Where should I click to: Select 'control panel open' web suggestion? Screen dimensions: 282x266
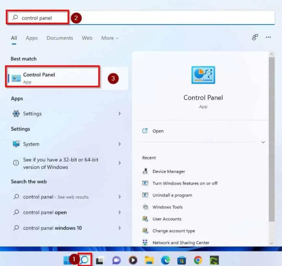(x=67, y=212)
